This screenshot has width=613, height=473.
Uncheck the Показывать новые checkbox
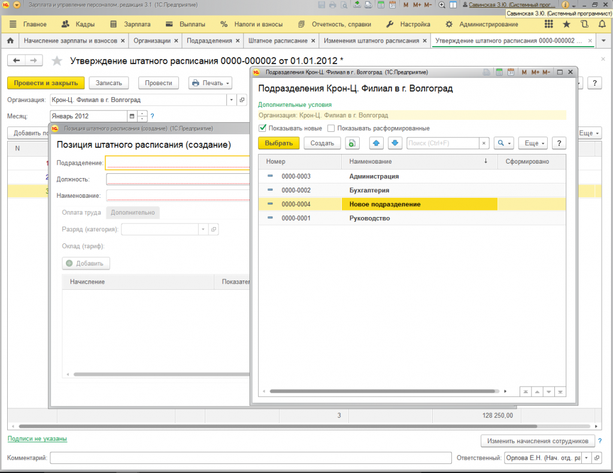[262, 128]
